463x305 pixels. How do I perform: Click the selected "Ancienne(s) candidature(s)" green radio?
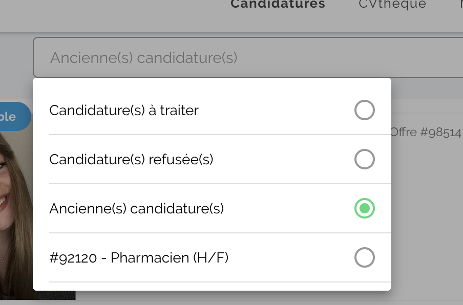click(x=364, y=208)
